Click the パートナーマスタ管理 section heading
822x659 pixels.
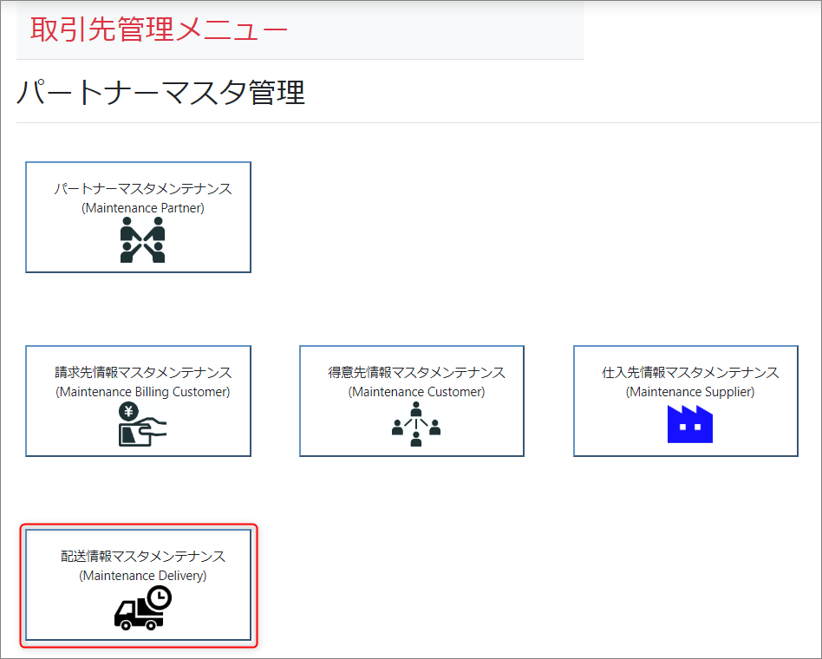[161, 92]
